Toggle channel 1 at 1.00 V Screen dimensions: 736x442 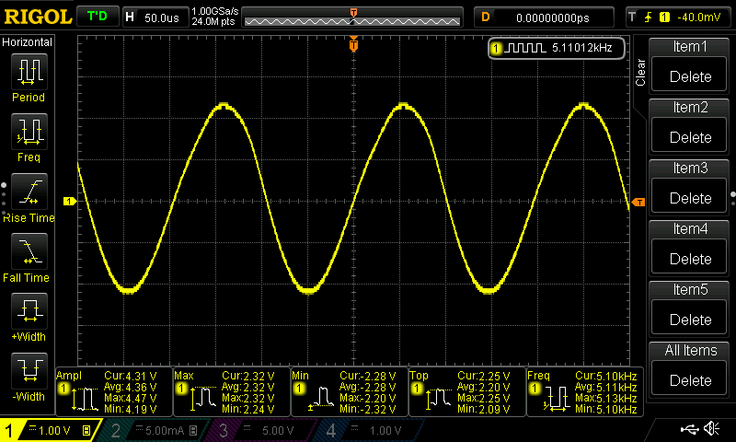click(51, 430)
